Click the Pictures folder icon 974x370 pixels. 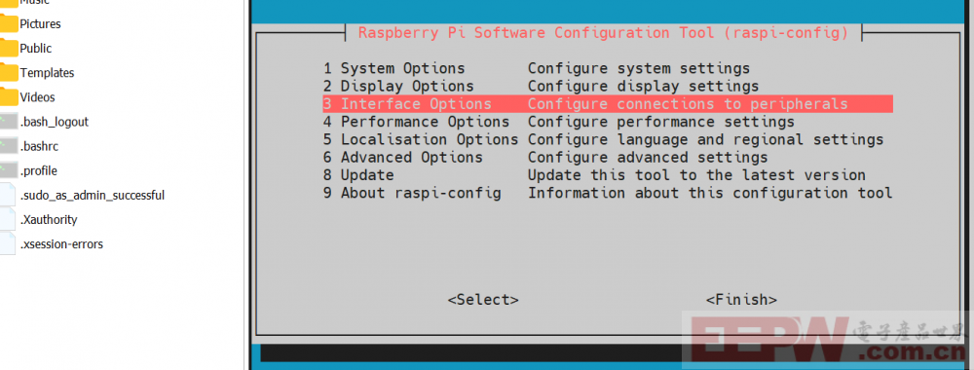click(x=8, y=23)
